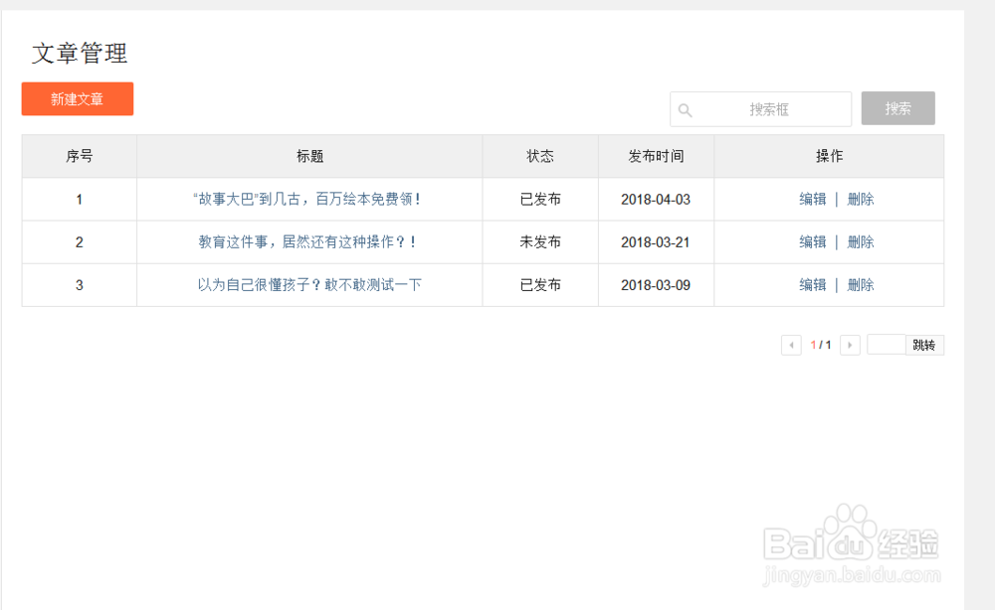Click 删除 on the first article row
Viewport: 995px width, 610px height.
coord(860,199)
